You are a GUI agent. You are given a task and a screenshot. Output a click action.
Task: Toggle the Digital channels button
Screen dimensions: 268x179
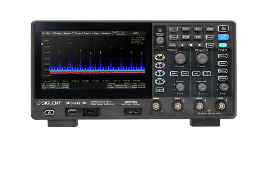point(160,90)
